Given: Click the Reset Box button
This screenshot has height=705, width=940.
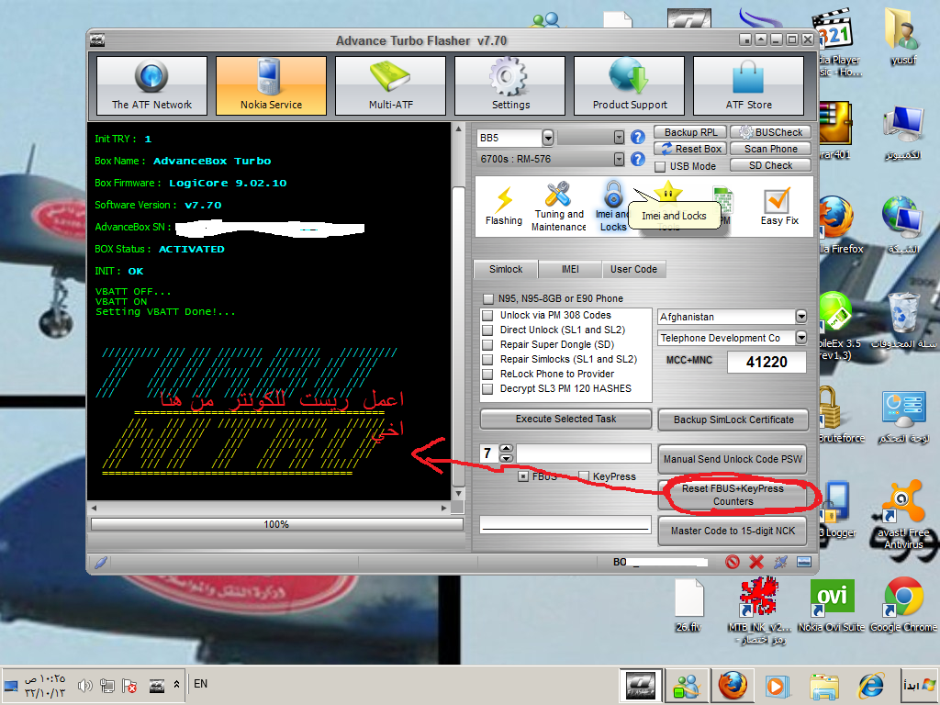Looking at the screenshot, I should (x=690, y=149).
